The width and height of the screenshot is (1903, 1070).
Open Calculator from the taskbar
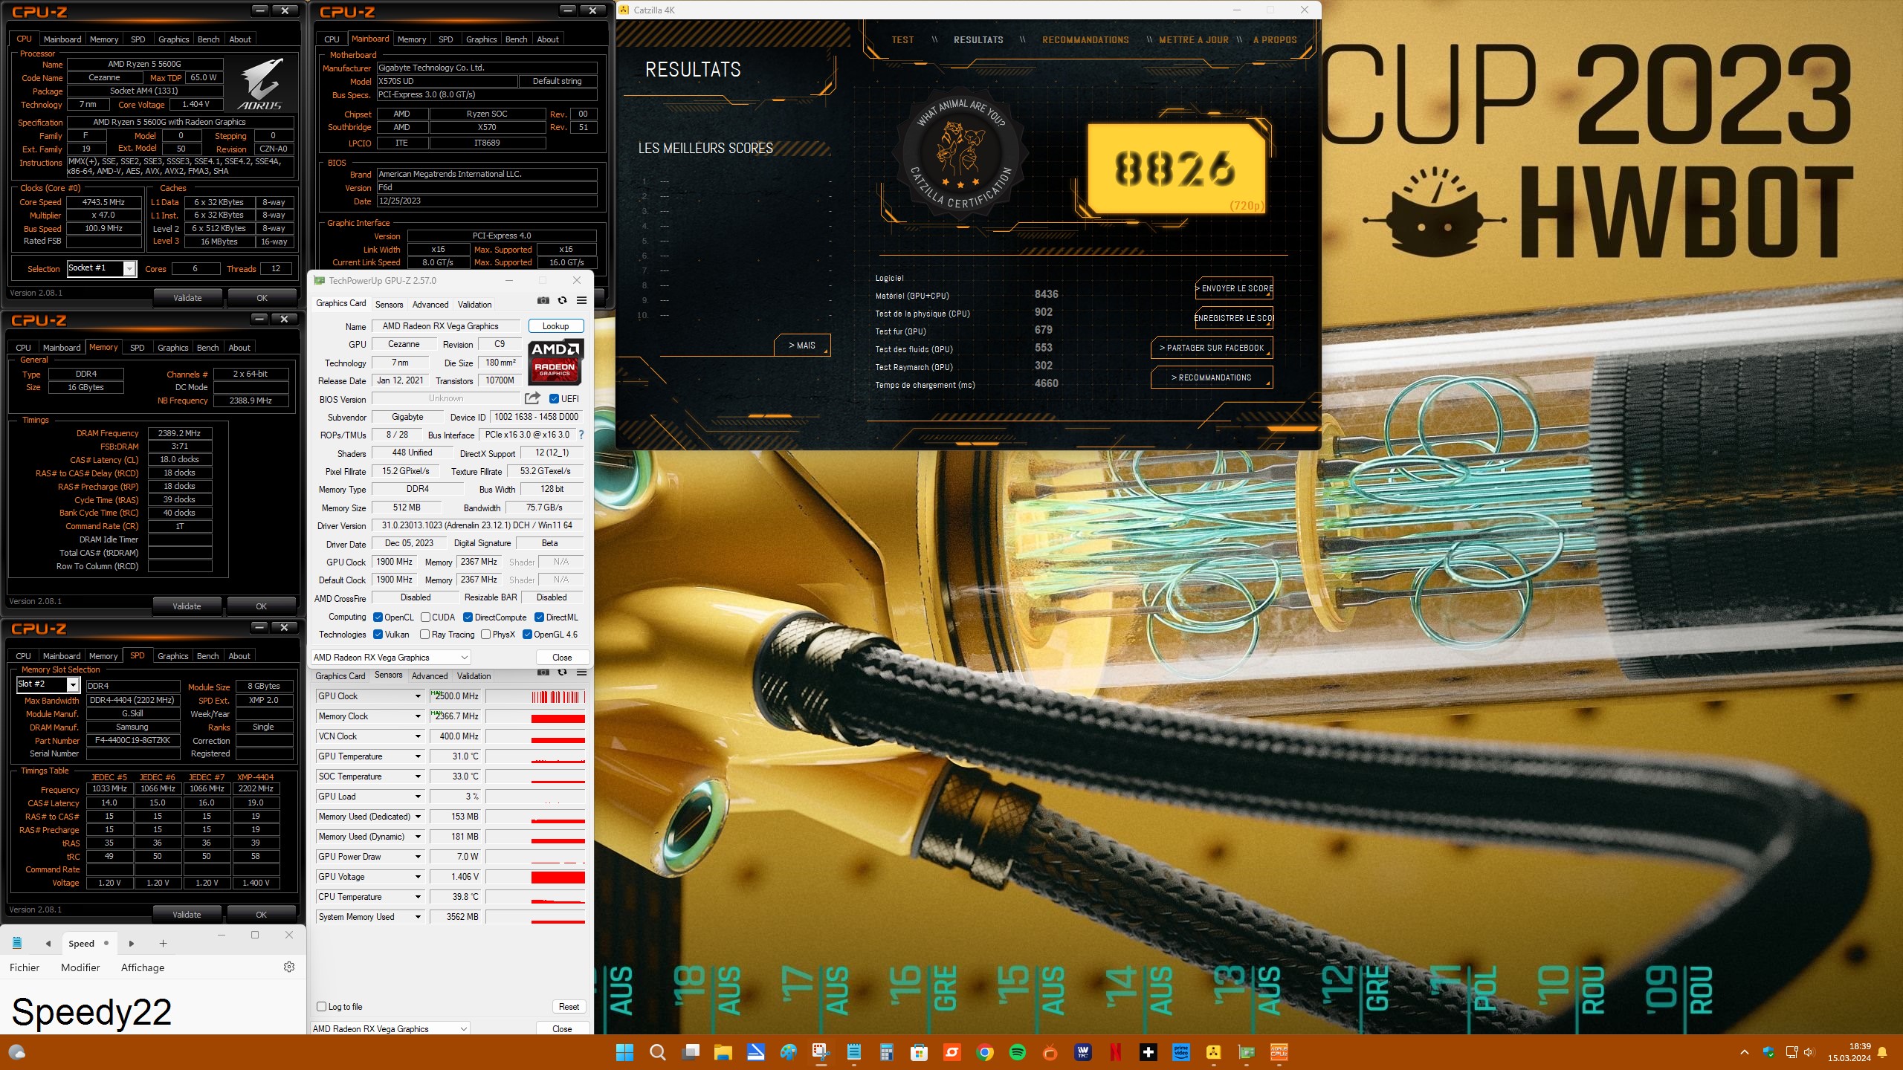point(886,1052)
